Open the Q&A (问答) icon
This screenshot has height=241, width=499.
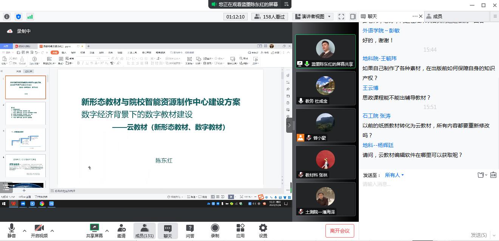pyautogui.click(x=190, y=230)
